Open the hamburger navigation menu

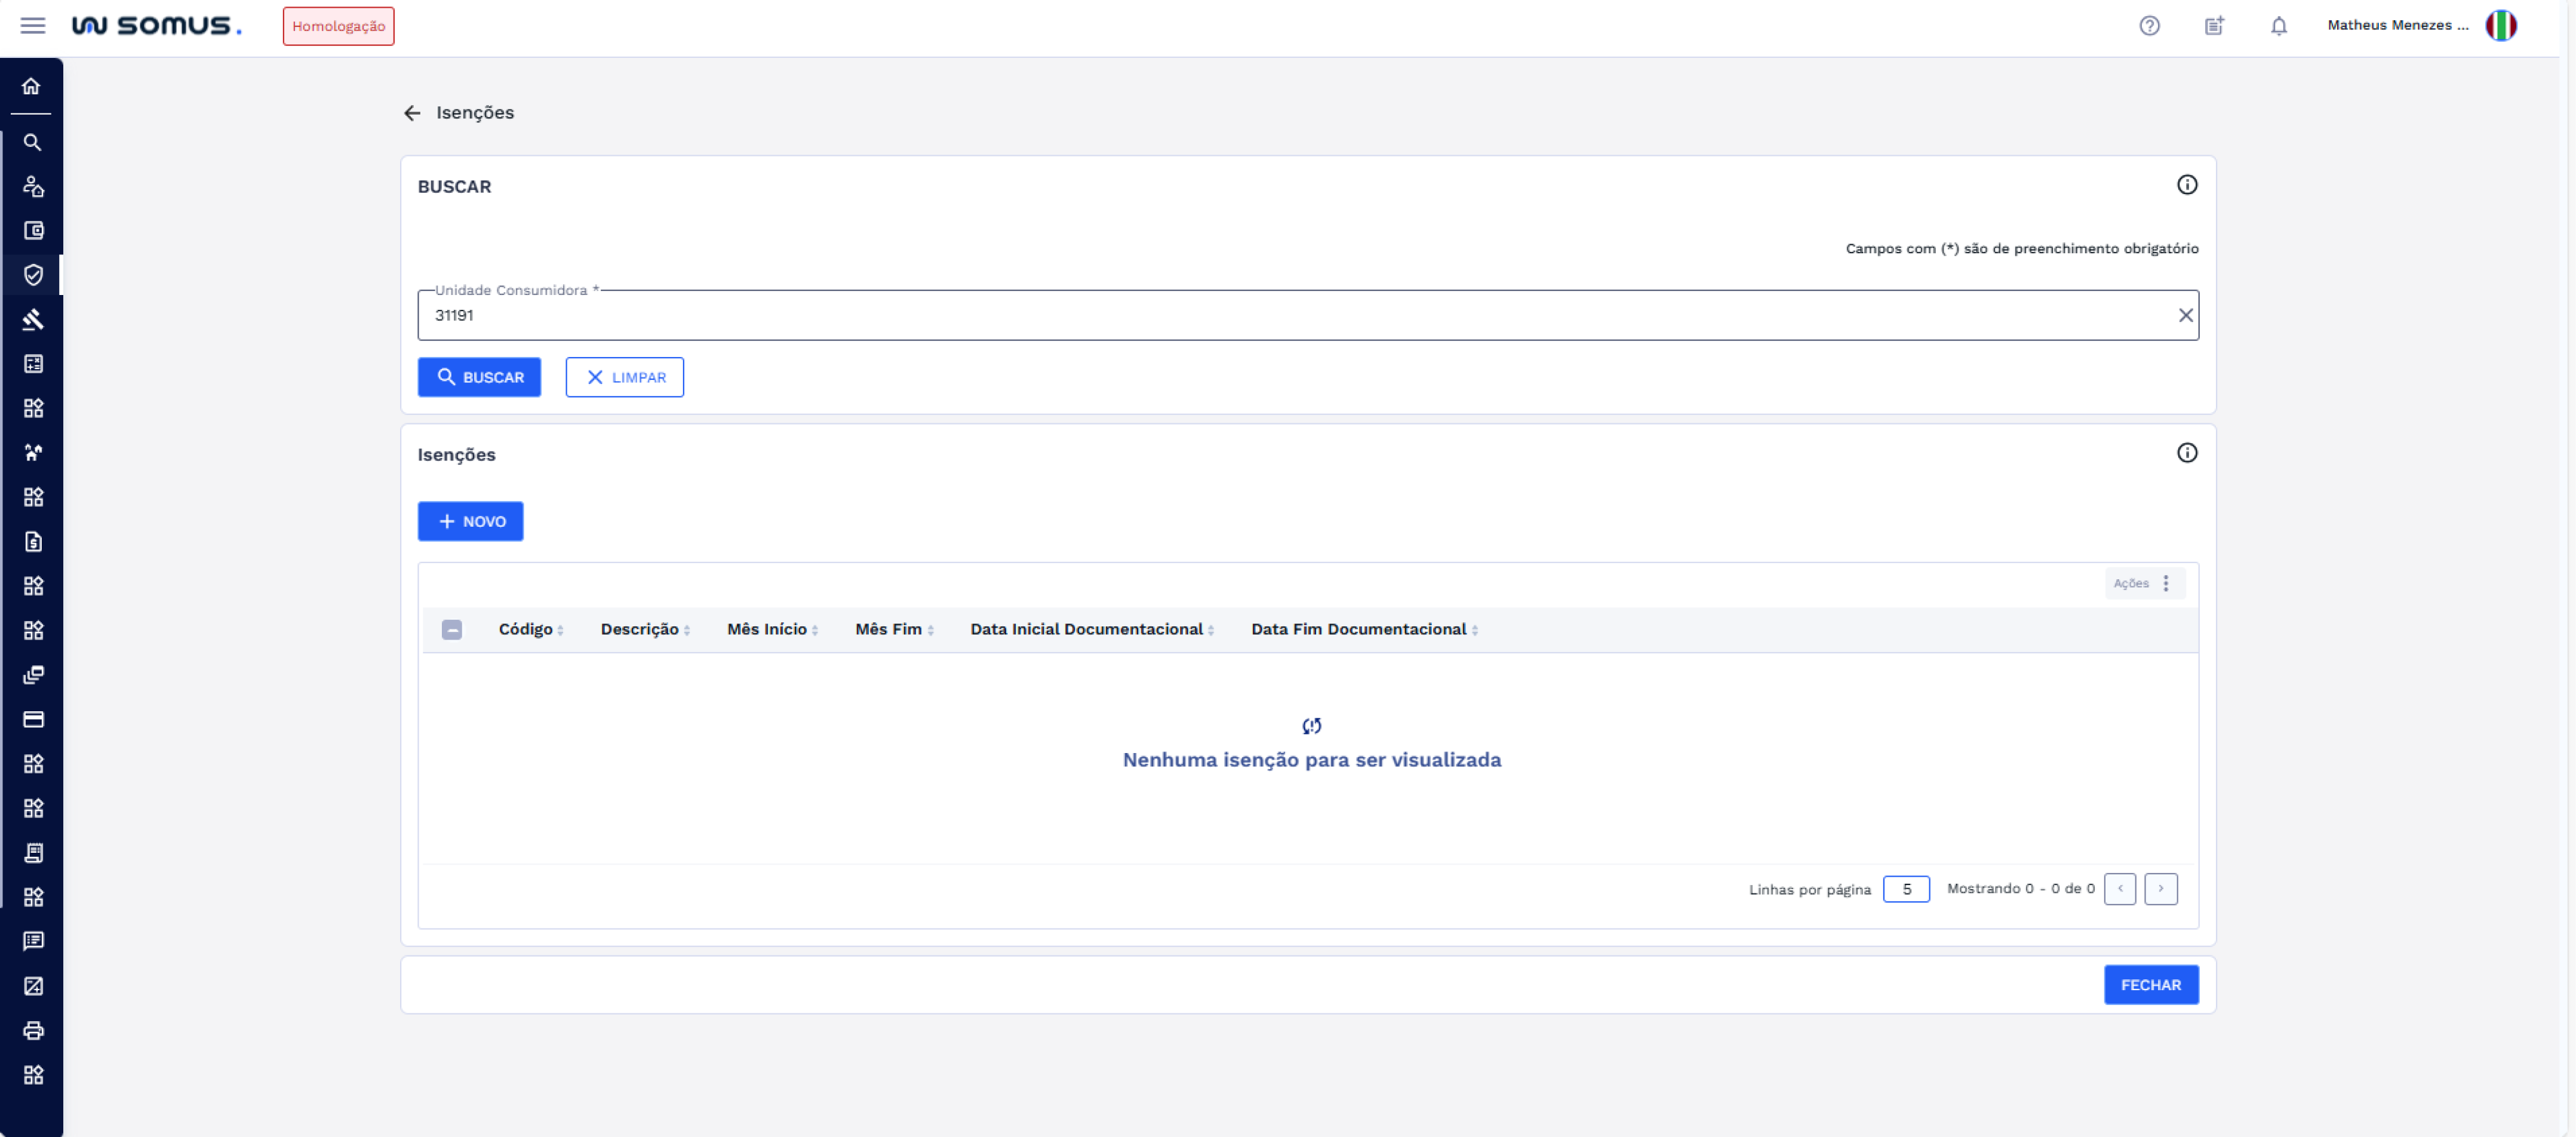coord(33,26)
